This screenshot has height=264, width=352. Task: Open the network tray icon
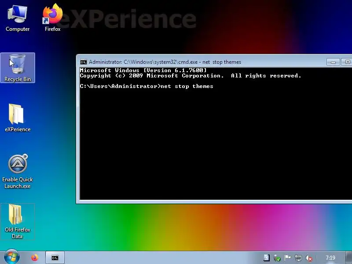(x=298, y=258)
